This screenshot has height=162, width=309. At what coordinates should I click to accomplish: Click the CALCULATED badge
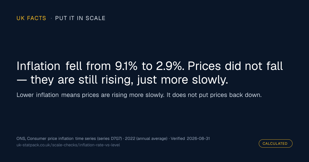[276, 143]
